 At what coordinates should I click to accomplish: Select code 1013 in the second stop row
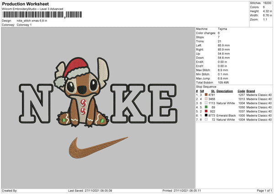tap(242, 99)
